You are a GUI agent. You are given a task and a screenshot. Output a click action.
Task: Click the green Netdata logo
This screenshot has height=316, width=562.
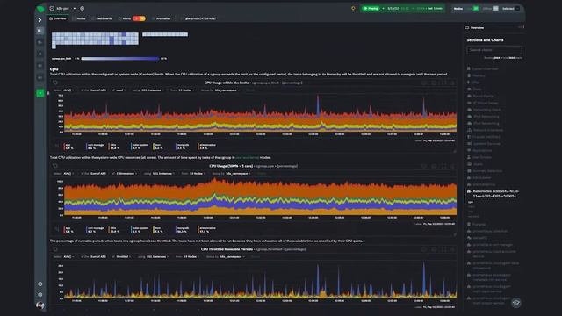pyautogui.click(x=40, y=8)
